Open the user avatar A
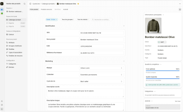The image size is (183, 112). [2, 109]
